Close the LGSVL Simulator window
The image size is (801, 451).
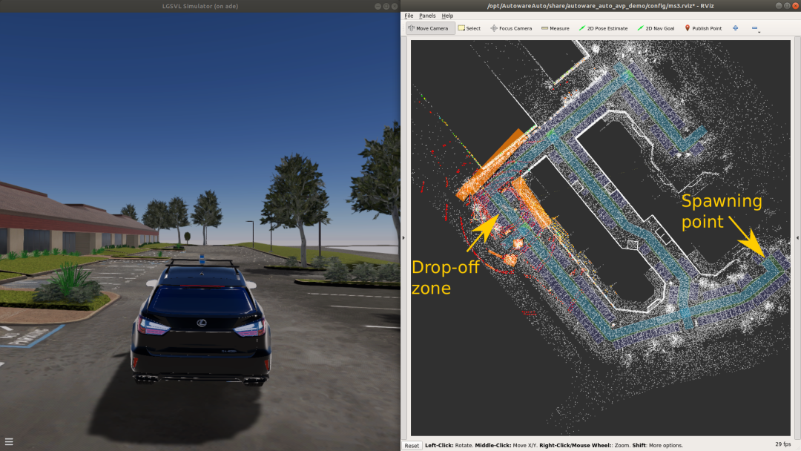click(395, 6)
